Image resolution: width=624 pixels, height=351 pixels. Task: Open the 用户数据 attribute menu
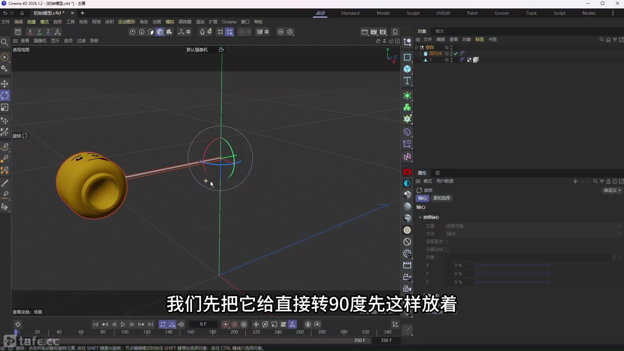(445, 181)
